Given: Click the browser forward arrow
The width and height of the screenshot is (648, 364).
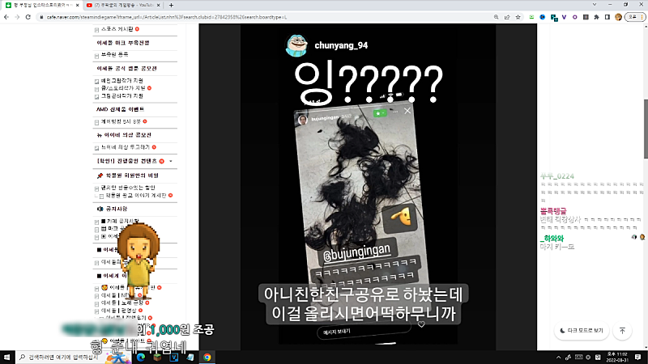Looking at the screenshot, I should (17, 17).
